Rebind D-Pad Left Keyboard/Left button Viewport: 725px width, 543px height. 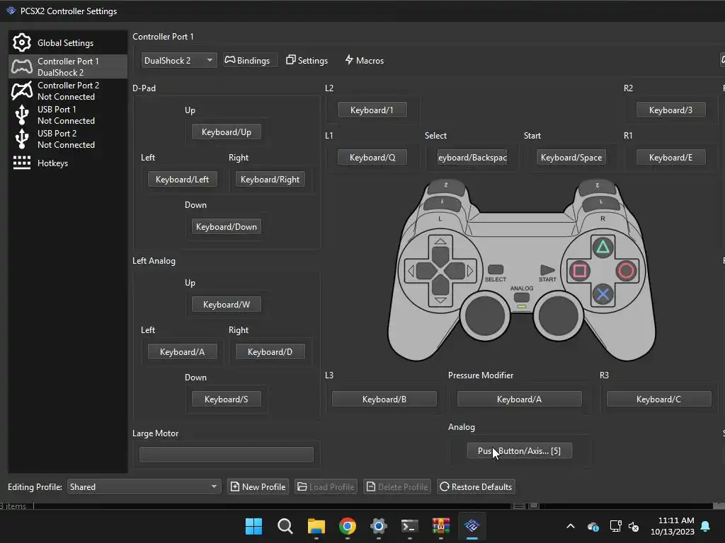(182, 179)
